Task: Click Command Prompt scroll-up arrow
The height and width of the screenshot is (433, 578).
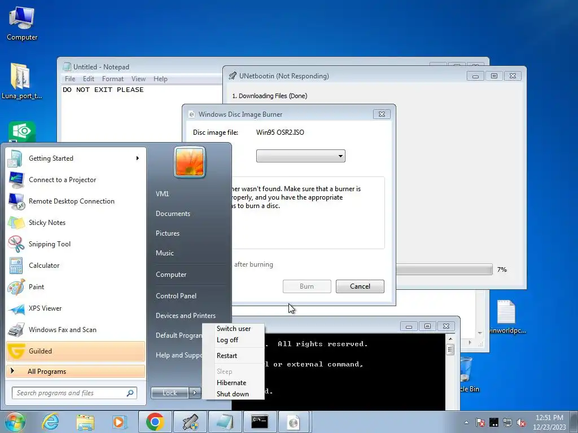Action: pyautogui.click(x=450, y=338)
